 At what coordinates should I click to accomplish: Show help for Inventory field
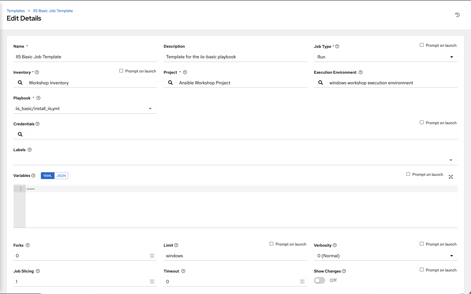coord(37,72)
